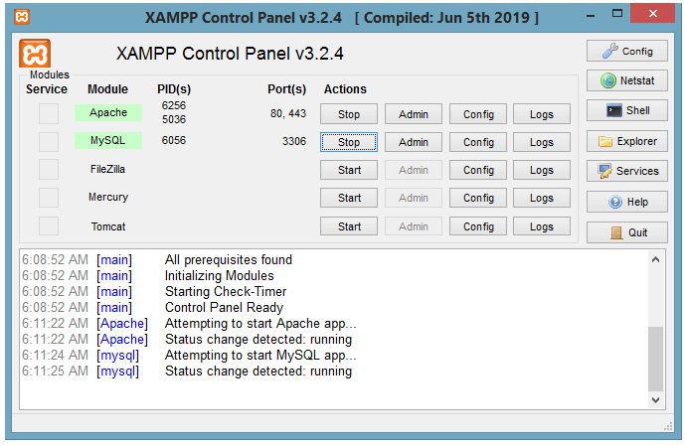Click Apache PID 6256

point(174,105)
